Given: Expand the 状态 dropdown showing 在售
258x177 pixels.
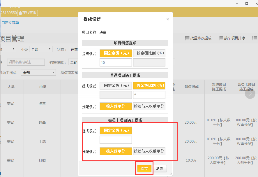Looking at the screenshot, I should (x=73, y=49).
